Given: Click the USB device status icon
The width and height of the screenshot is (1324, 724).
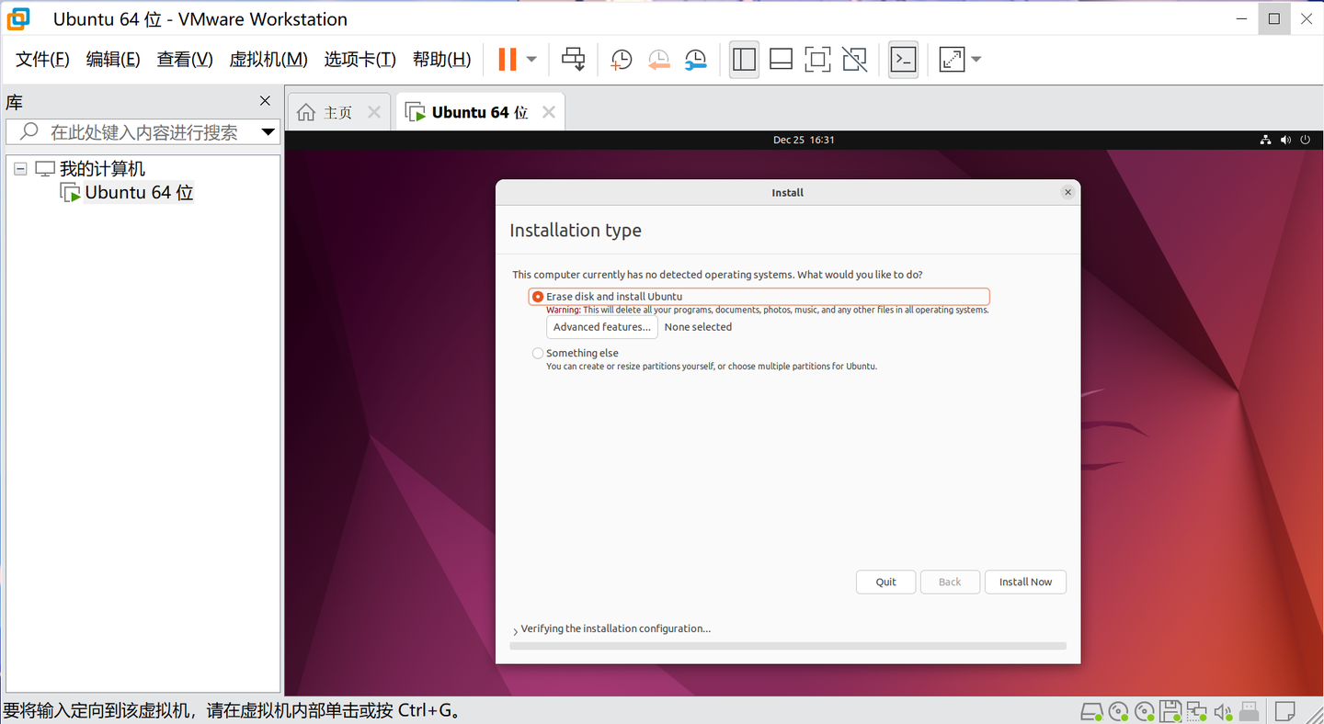Looking at the screenshot, I should point(1249,711).
